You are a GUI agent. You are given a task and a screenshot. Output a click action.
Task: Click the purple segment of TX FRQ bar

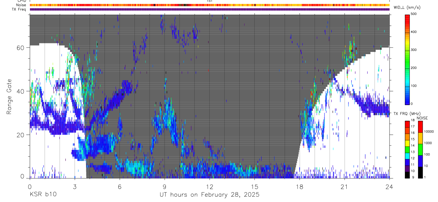[x=407, y=169]
